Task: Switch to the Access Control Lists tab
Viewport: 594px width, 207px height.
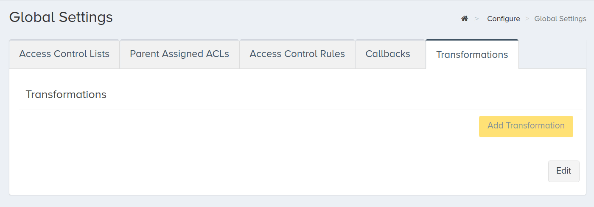Action: pos(64,54)
